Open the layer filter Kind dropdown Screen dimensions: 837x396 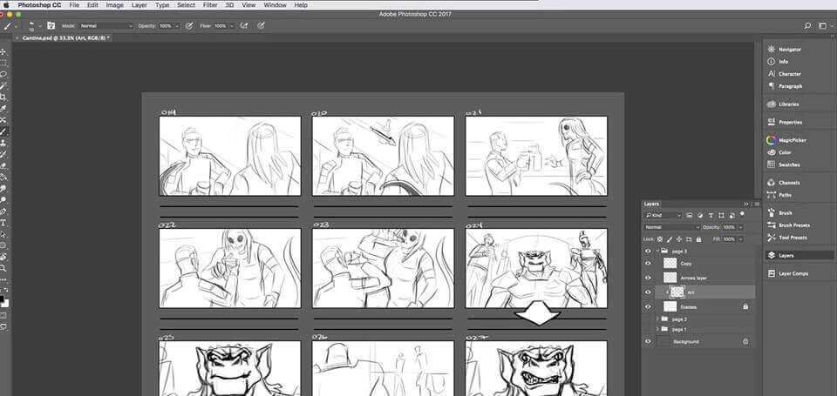click(663, 215)
